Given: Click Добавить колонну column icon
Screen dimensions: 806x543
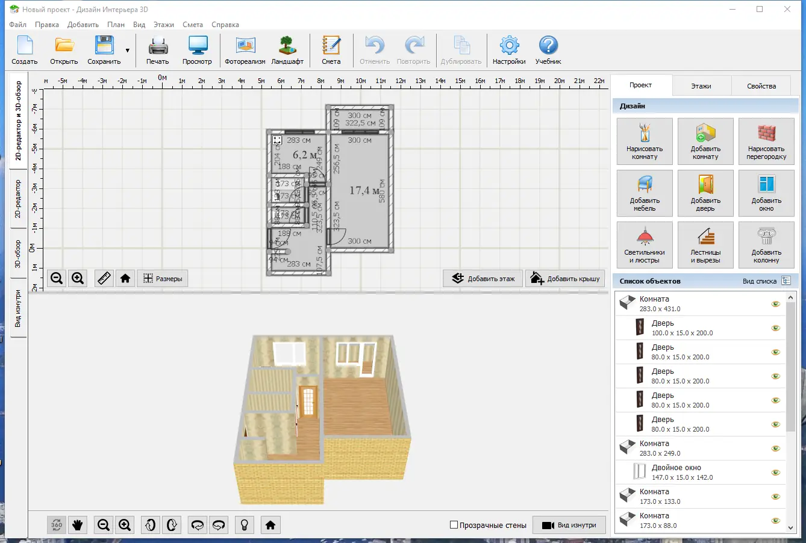Looking at the screenshot, I should (x=766, y=244).
